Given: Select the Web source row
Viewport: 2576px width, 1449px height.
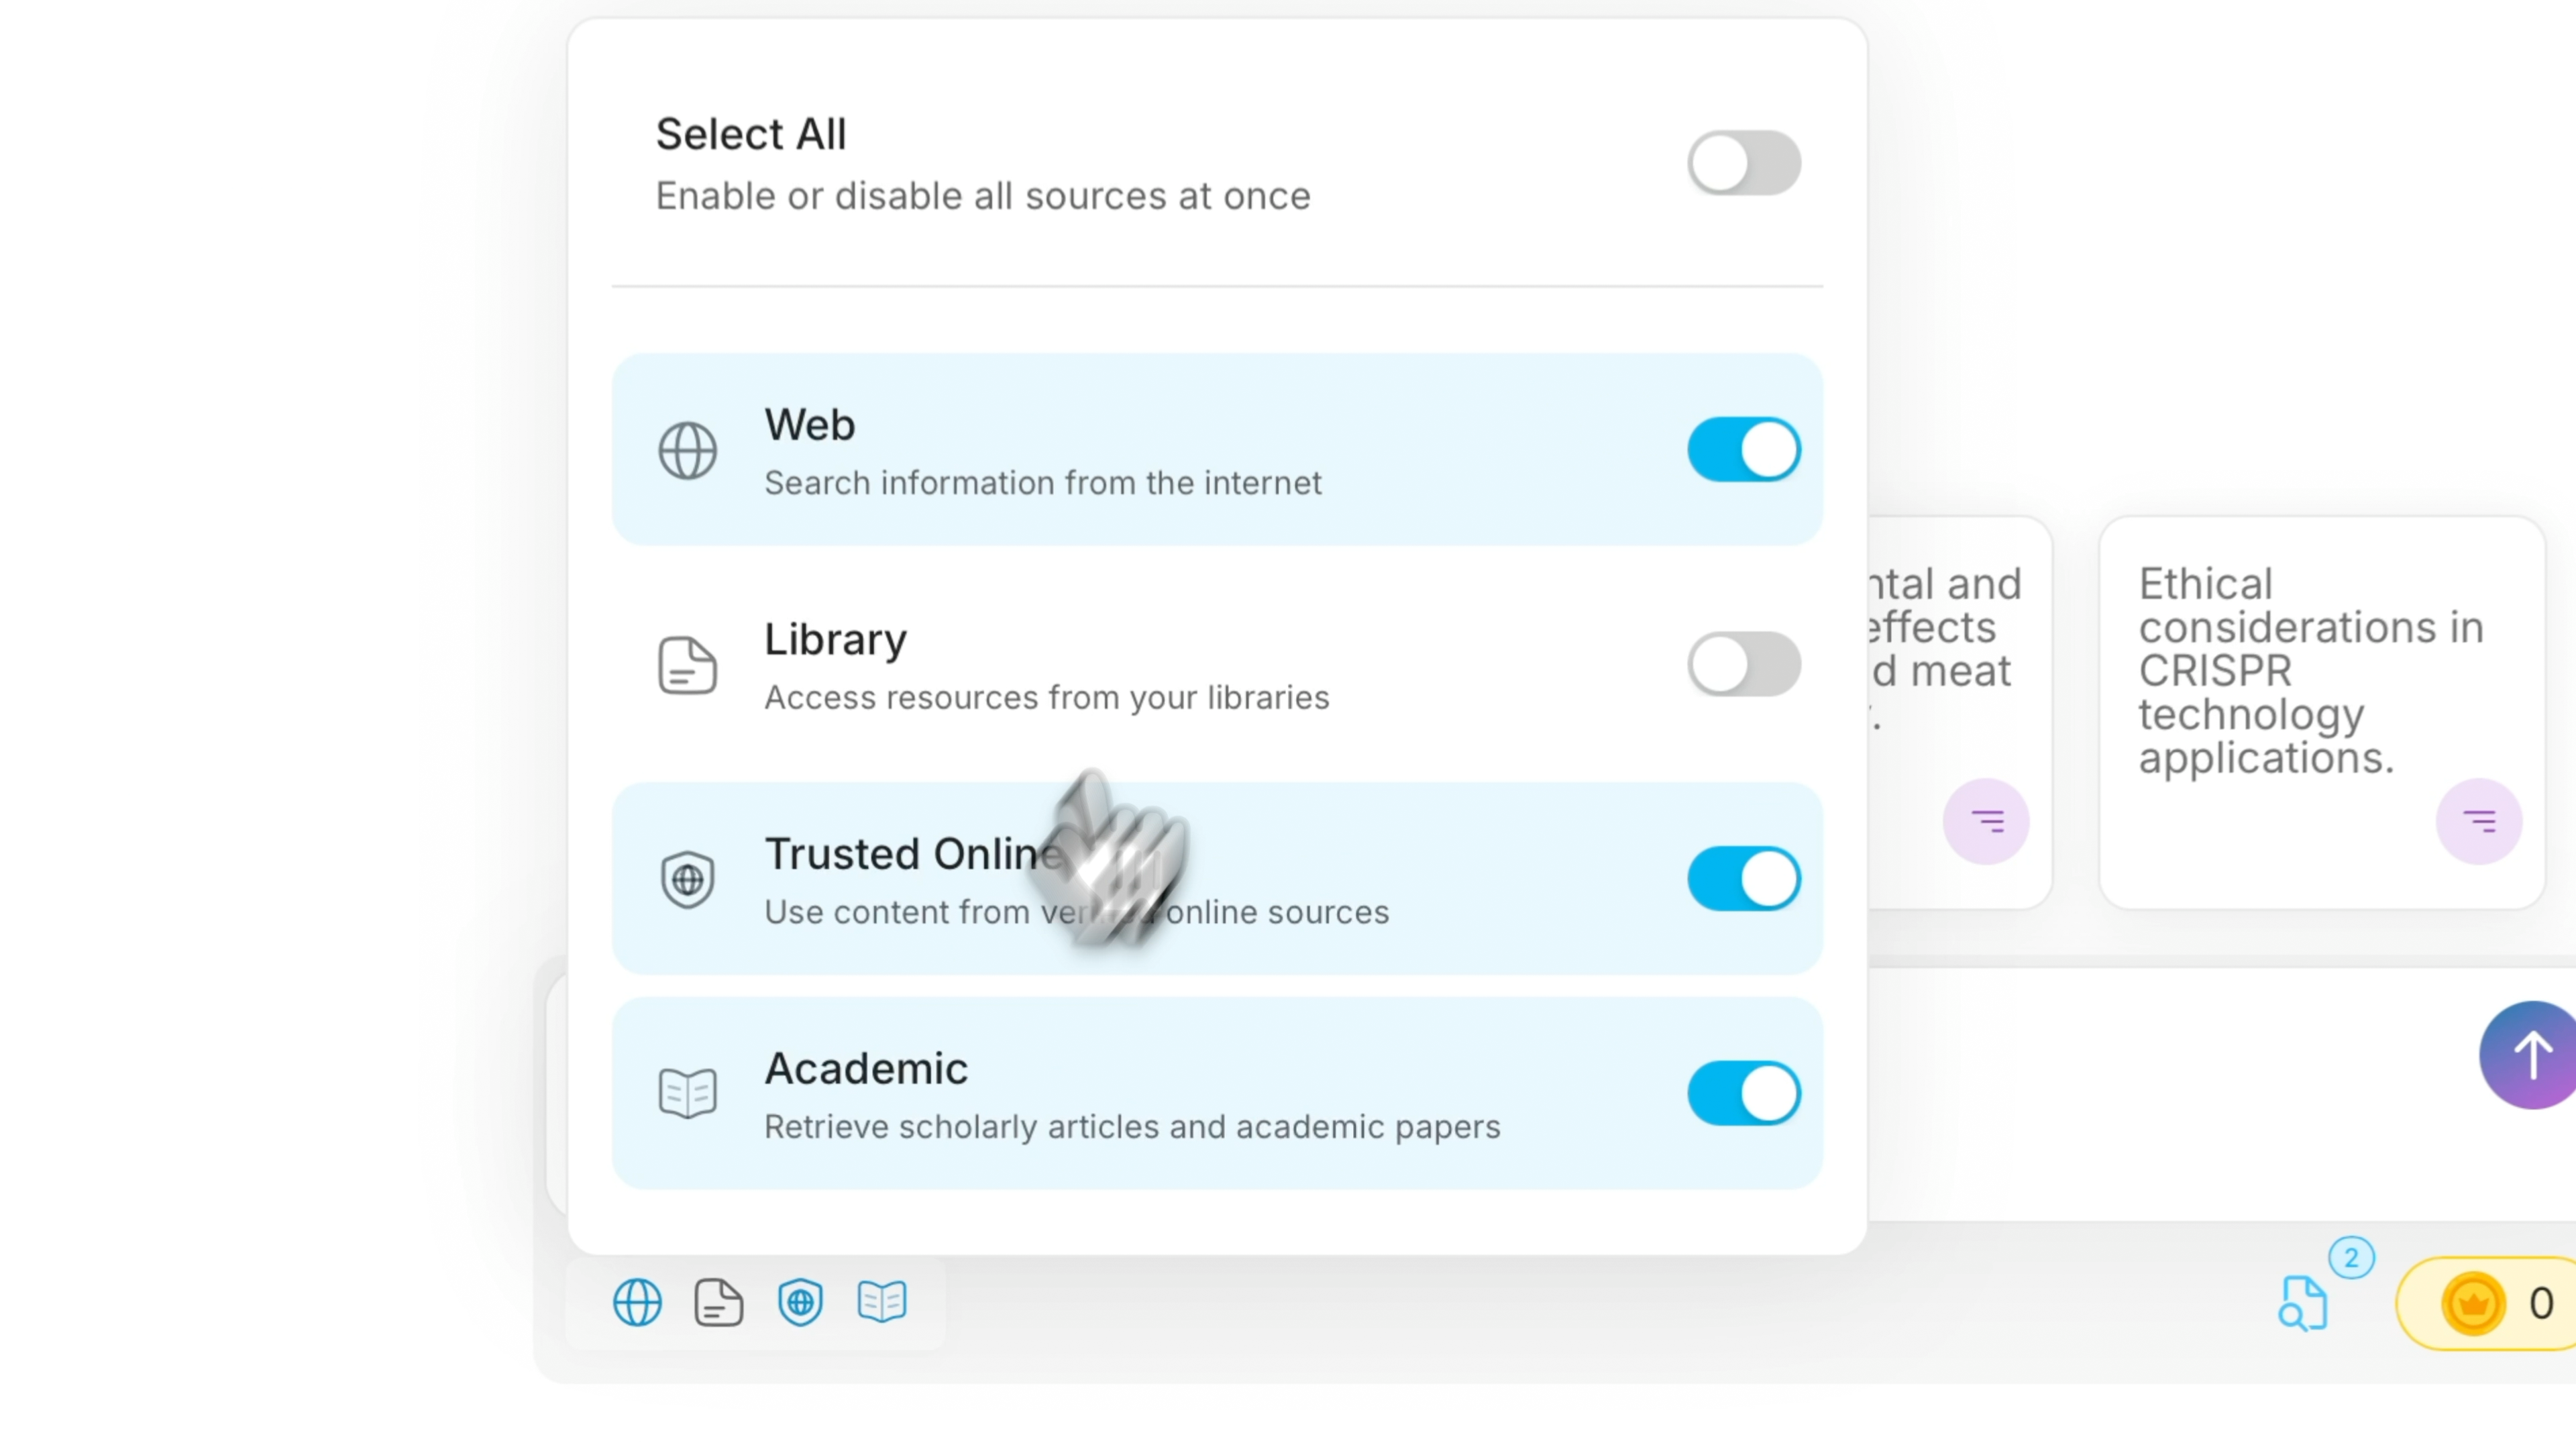Looking at the screenshot, I should [1100, 450].
